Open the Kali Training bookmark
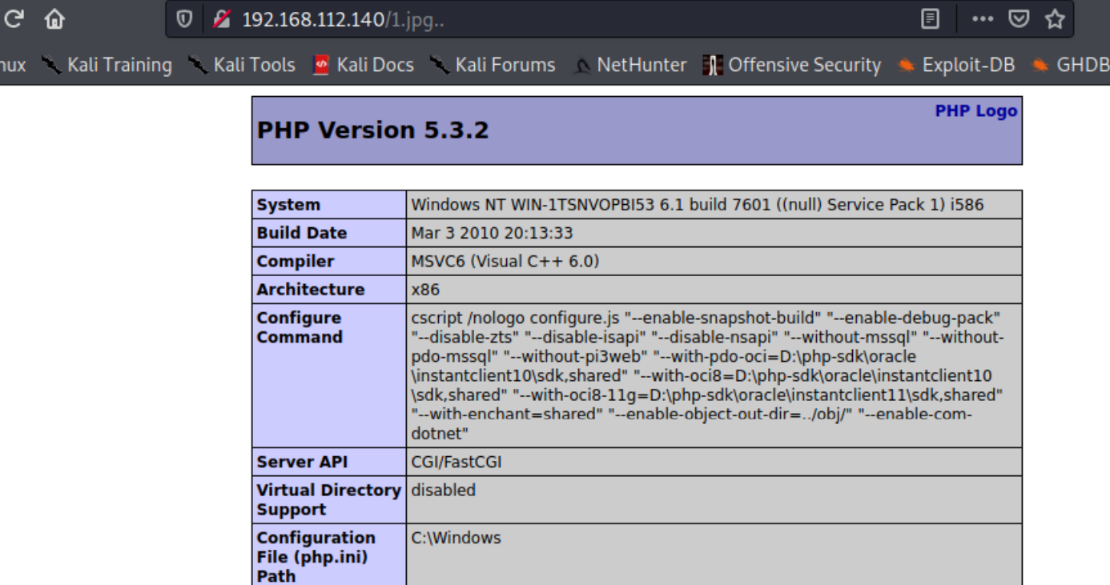This screenshot has height=585, width=1110. coord(107,65)
